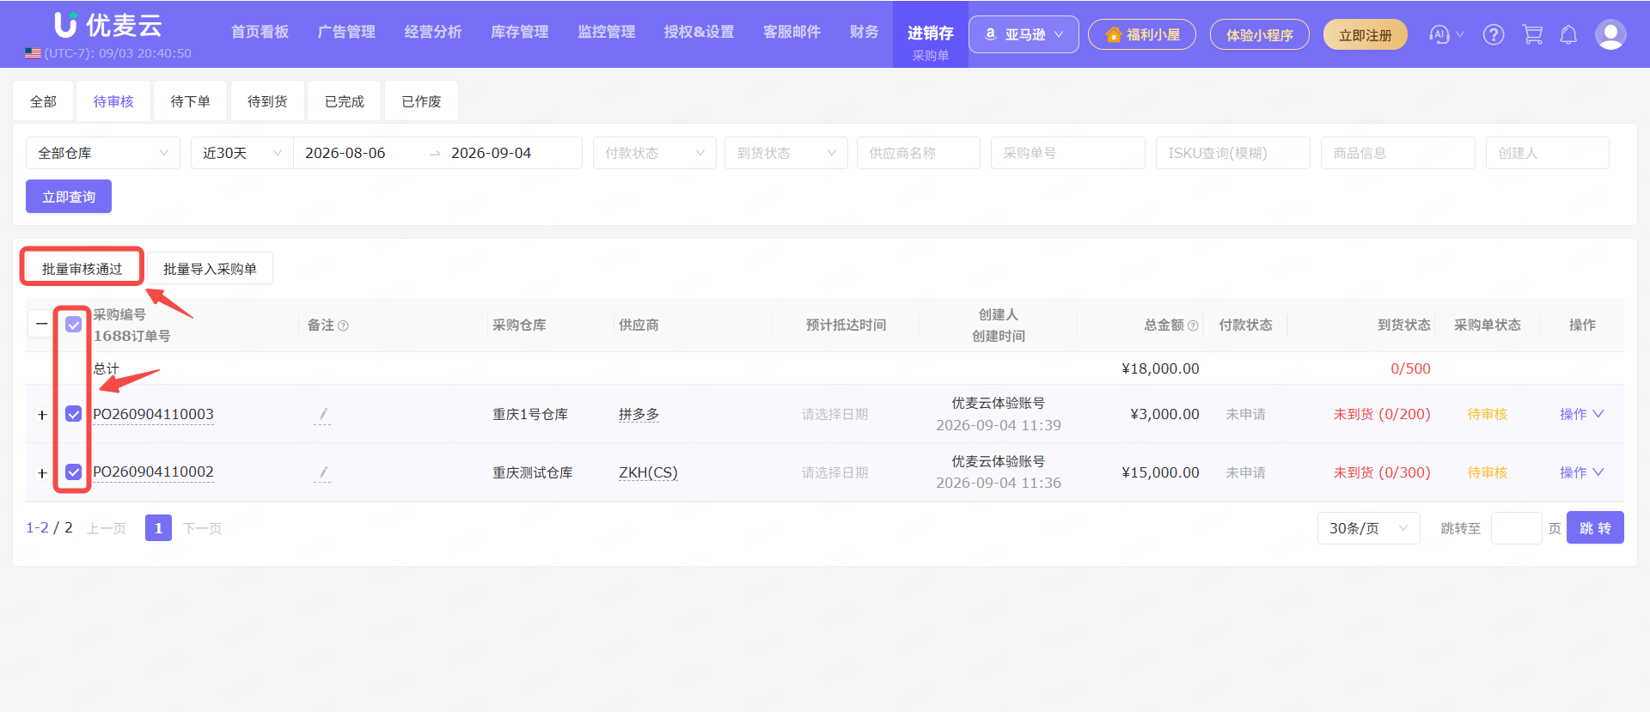Switch to the 待下单 tab
This screenshot has width=1650, height=712.
click(190, 101)
